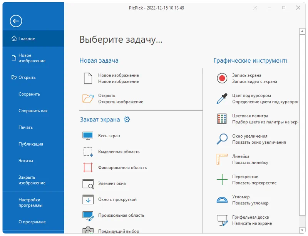308x236 pixels.
Task: Click the orange Линейка ruler icon
Action: pyautogui.click(x=222, y=159)
